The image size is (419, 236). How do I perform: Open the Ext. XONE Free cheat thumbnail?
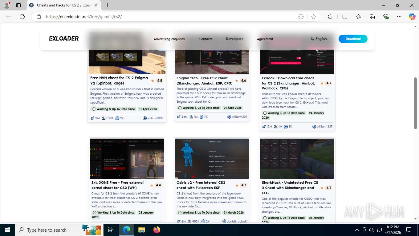pyautogui.click(x=127, y=159)
